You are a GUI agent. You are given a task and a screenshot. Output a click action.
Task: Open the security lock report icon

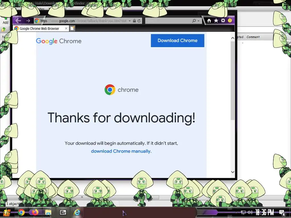134,21
